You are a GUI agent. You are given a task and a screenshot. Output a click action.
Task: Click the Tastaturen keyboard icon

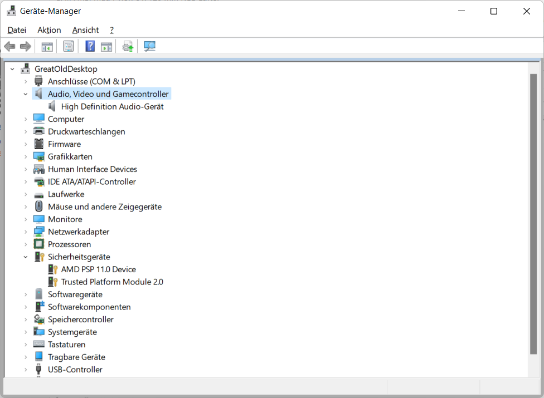coord(39,344)
